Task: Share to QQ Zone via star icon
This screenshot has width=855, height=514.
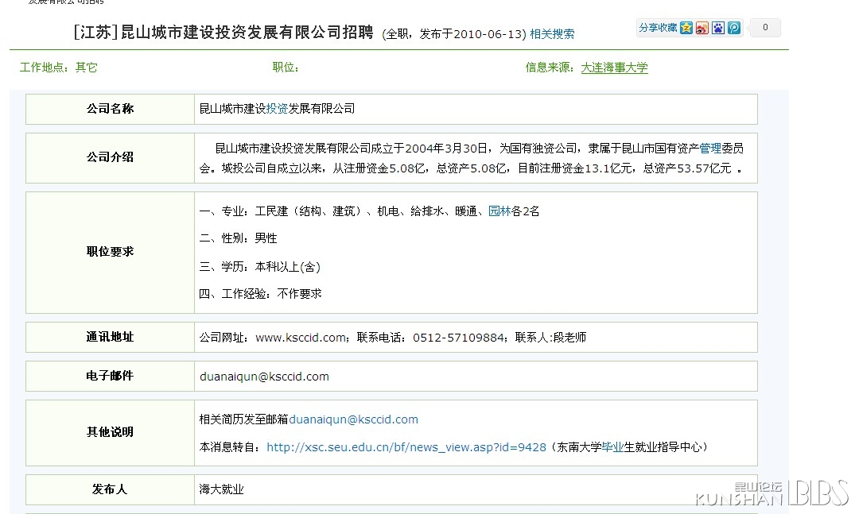Action: 686,28
